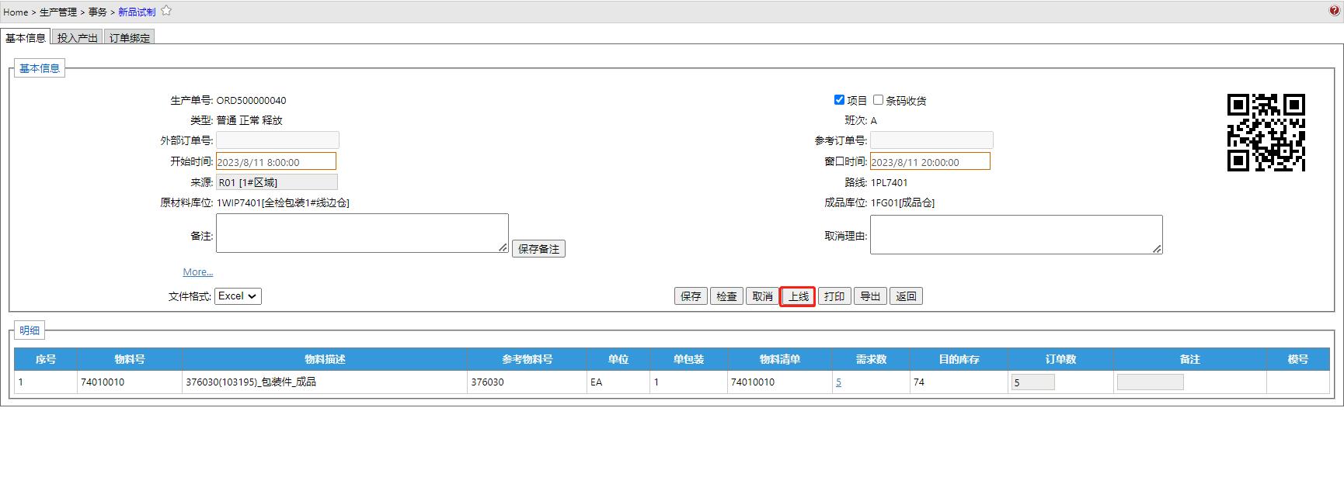Click the 返回 button
This screenshot has width=1344, height=484.
(x=906, y=296)
